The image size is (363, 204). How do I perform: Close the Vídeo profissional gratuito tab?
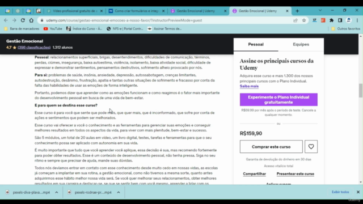[x=102, y=11]
